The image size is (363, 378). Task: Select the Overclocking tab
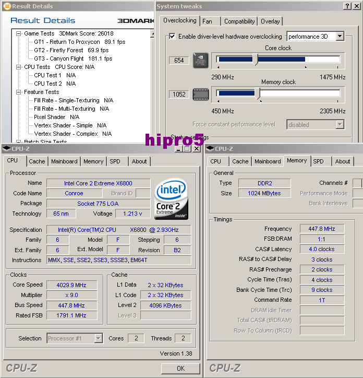180,20
